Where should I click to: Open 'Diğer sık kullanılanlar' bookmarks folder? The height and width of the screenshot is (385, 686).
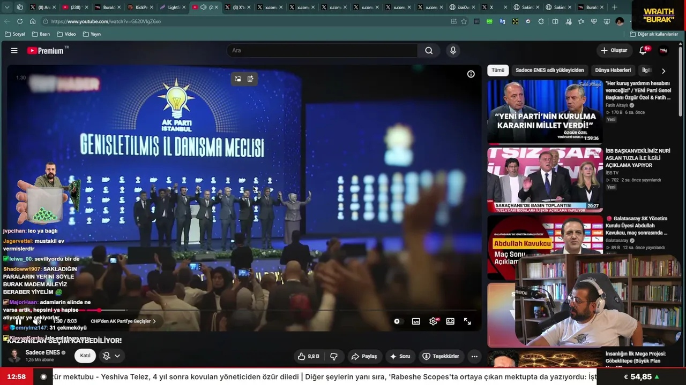point(654,34)
